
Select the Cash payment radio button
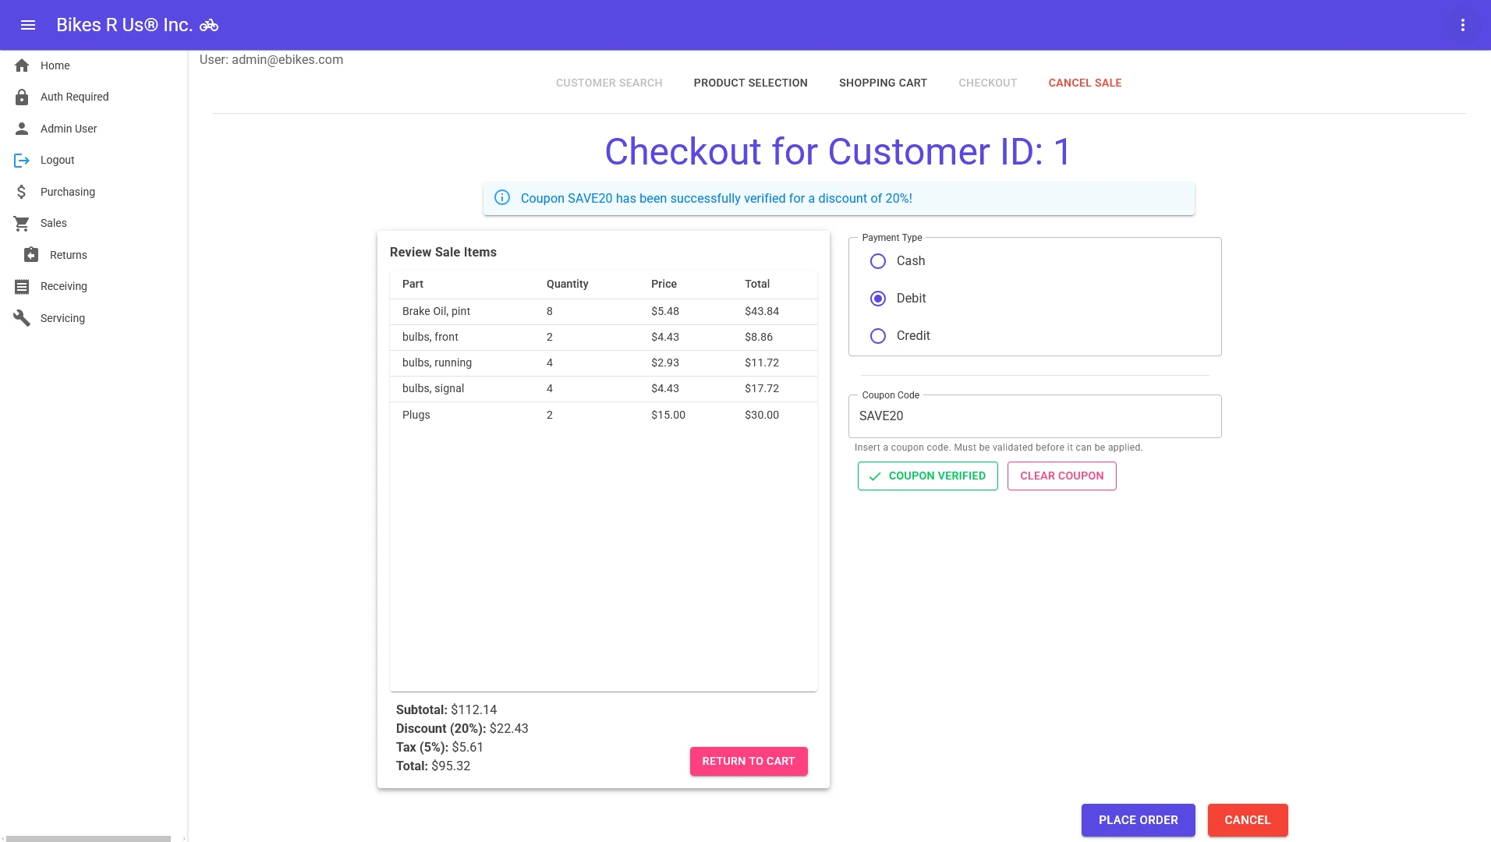click(x=878, y=261)
